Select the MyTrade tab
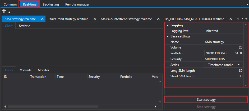The image size is (249, 111). 26,70
